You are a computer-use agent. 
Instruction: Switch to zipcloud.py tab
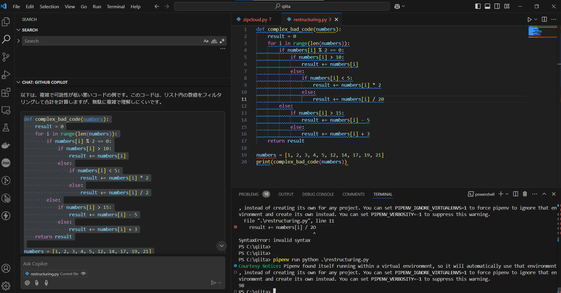(256, 19)
